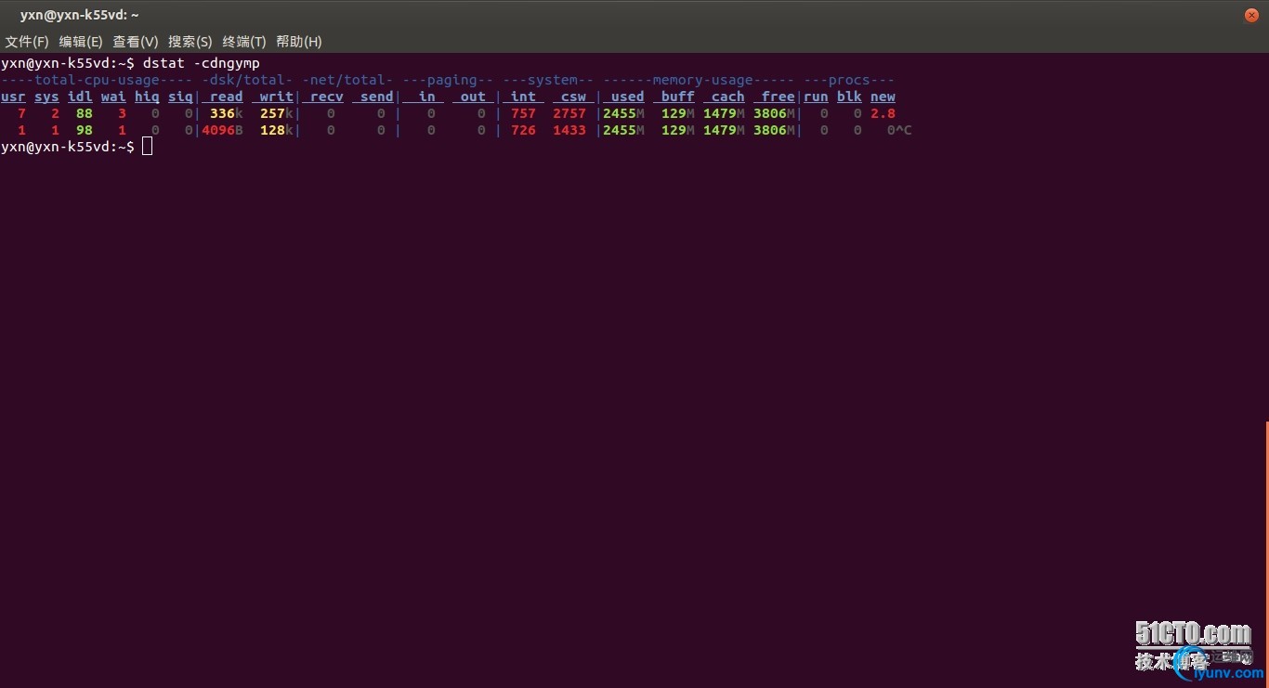Click the blk column header

849,97
